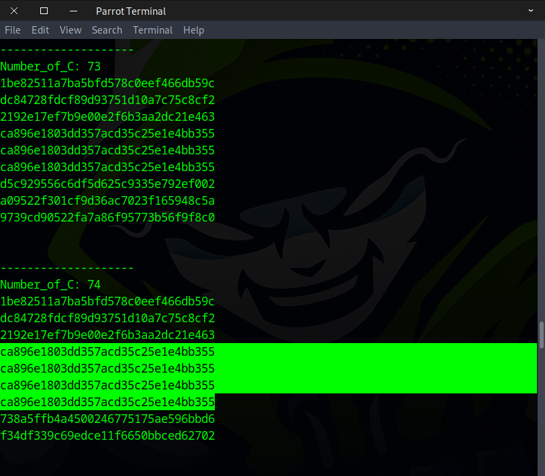Image resolution: width=545 pixels, height=476 pixels.
Task: Click the hash line starting with a09522f301
Action: tap(107, 201)
